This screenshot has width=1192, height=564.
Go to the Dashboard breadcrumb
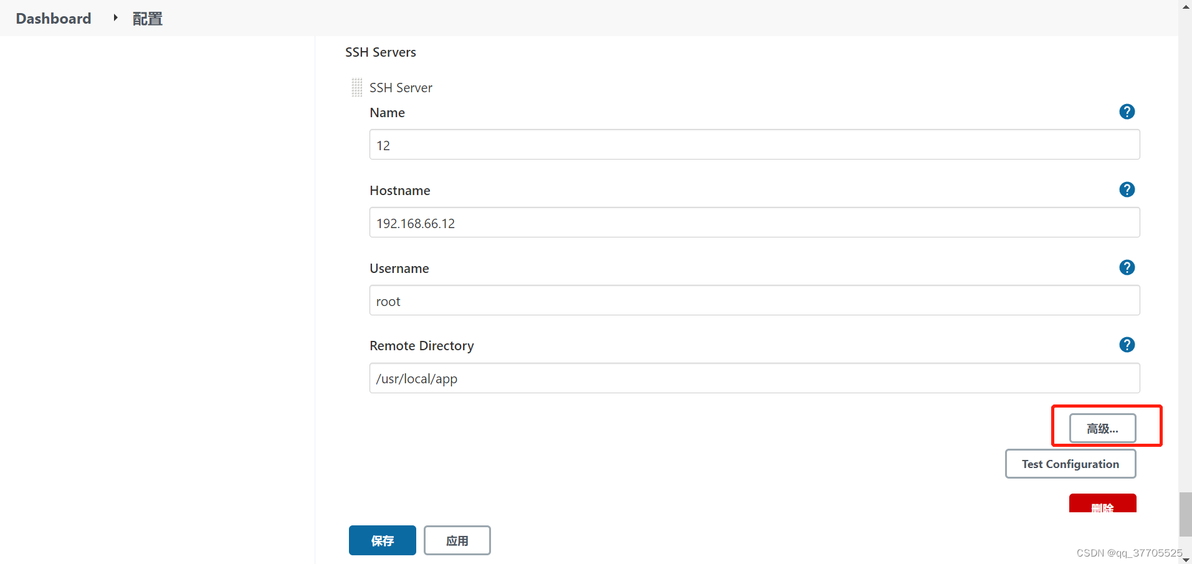(54, 19)
